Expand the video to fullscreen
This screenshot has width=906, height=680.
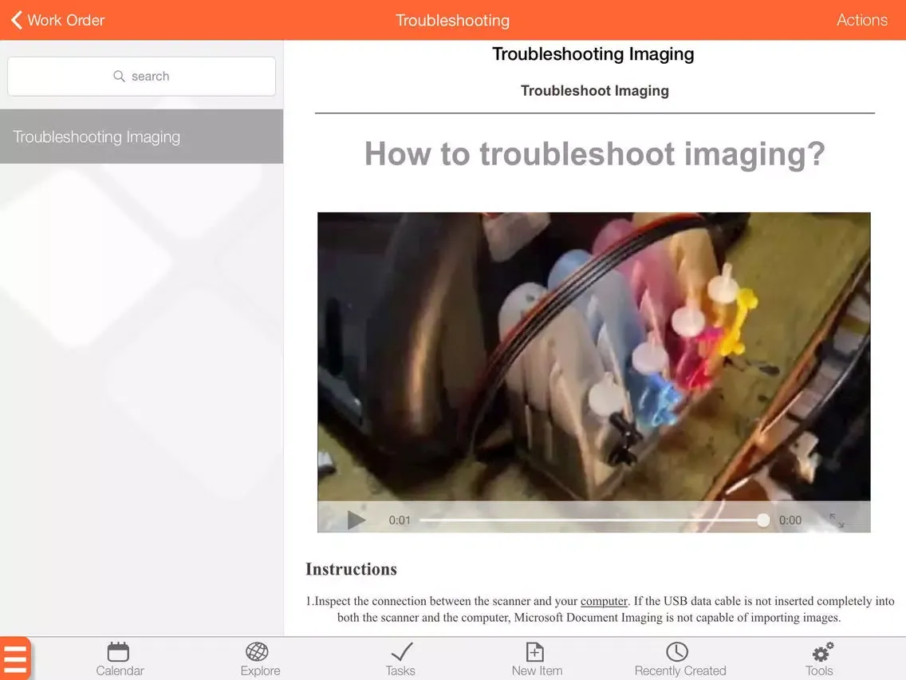coord(837,520)
